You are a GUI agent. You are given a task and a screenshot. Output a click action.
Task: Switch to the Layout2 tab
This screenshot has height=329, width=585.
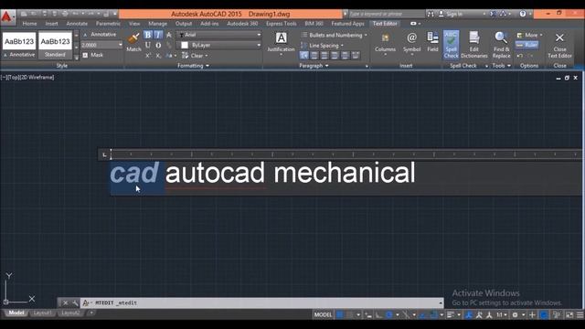click(70, 313)
